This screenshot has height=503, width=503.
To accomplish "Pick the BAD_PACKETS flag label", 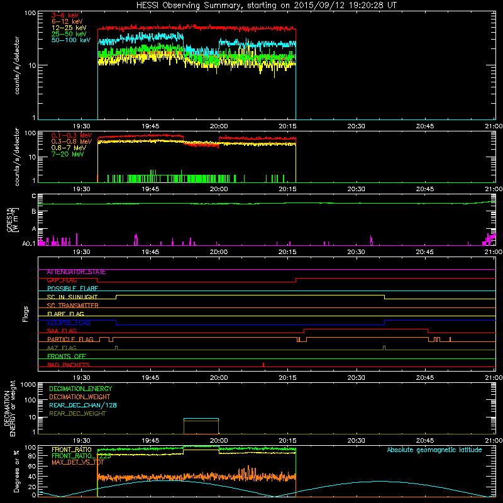I will pos(69,365).
